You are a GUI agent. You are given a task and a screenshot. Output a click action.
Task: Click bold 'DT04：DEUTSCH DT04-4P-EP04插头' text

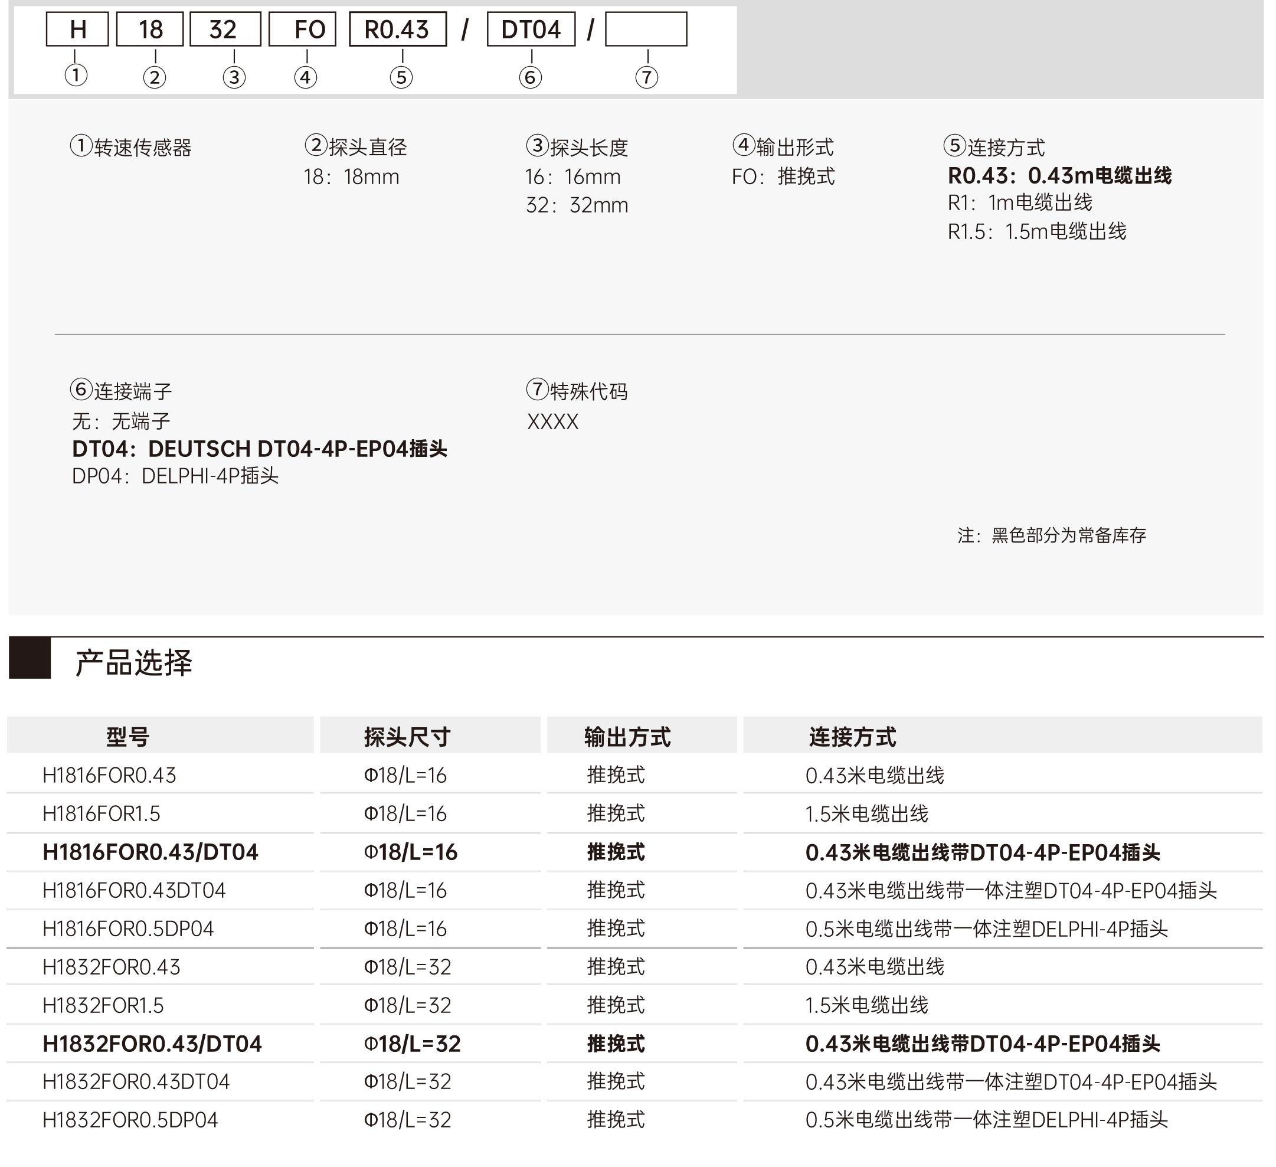pos(260,449)
